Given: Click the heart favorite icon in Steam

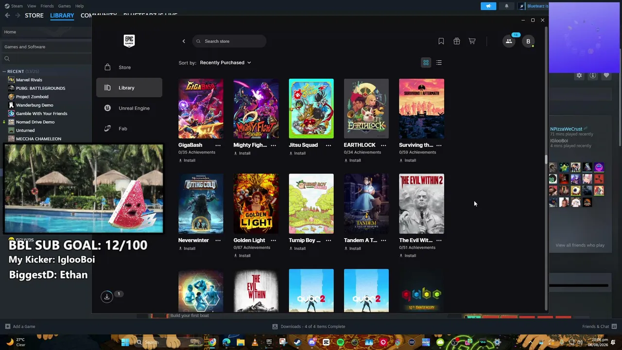Looking at the screenshot, I should point(606,75).
